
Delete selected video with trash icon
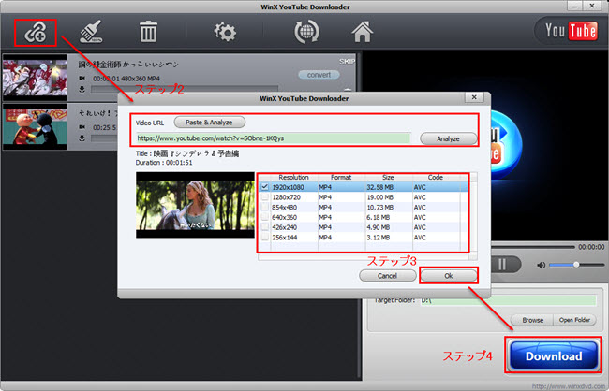coord(148,32)
